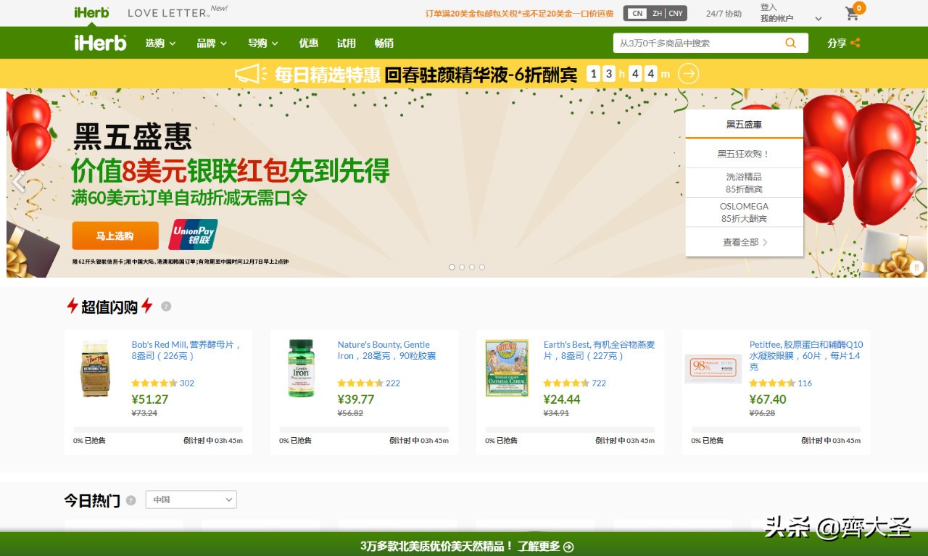Viewport: 928px width, 556px height.
Task: Open the shopping cart
Action: point(852,13)
